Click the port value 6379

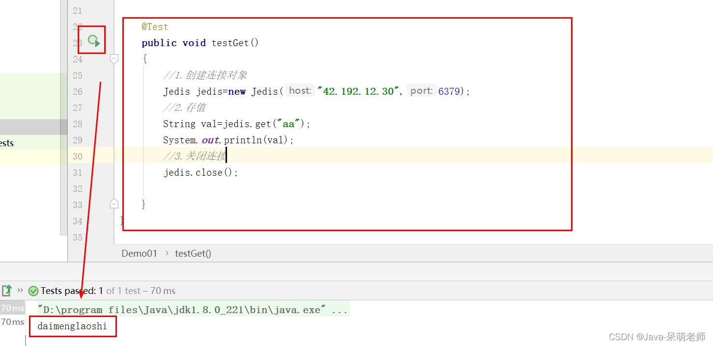pyautogui.click(x=449, y=91)
